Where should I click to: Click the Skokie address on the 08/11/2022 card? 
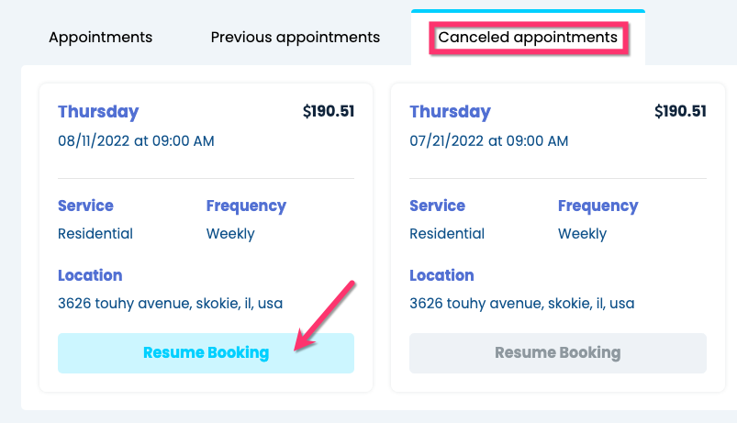[170, 303]
